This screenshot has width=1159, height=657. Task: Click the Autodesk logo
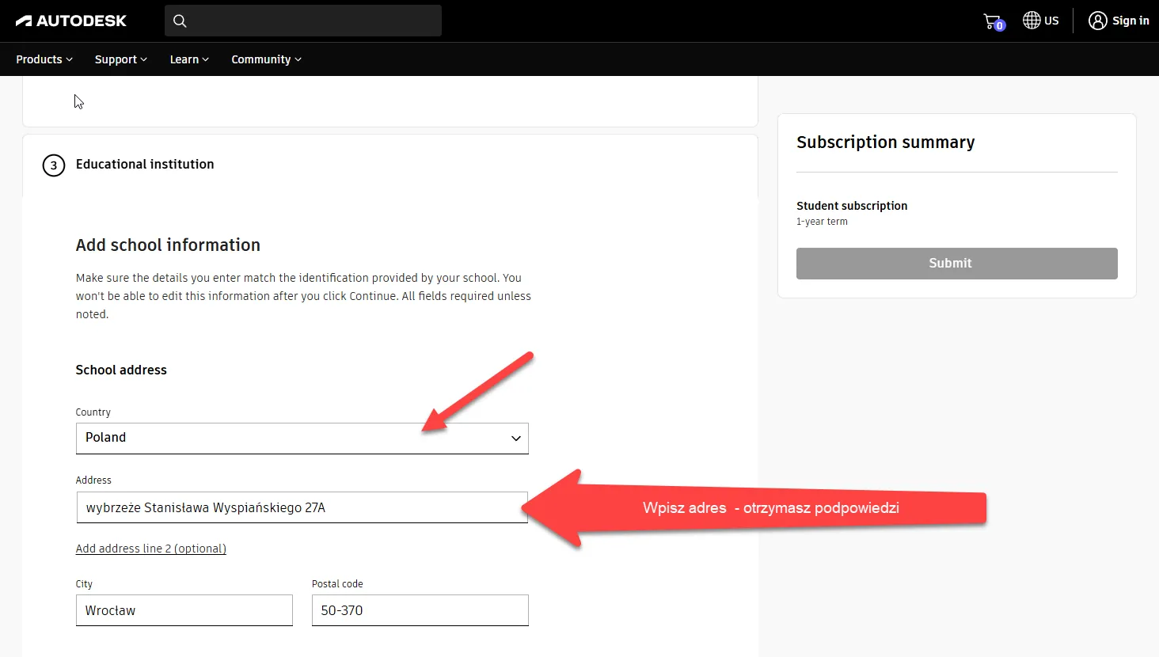(x=71, y=21)
